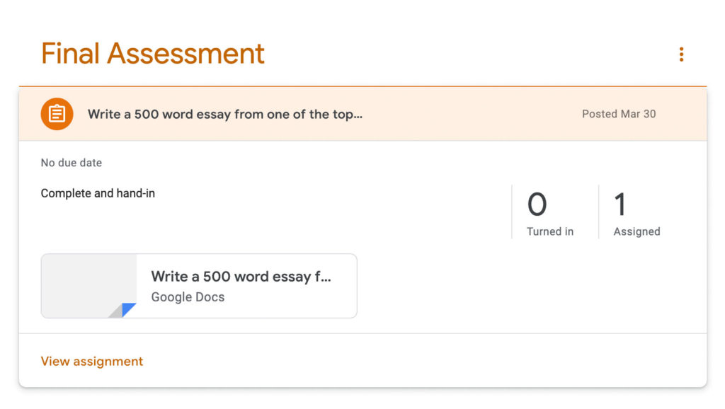Click the Google Docs label on the attachment
Screen dimensions: 725x409
(x=187, y=297)
